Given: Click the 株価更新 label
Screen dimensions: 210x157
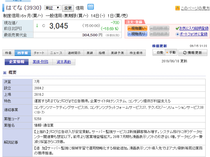Looking at the screenshot, I should (x=159, y=46).
